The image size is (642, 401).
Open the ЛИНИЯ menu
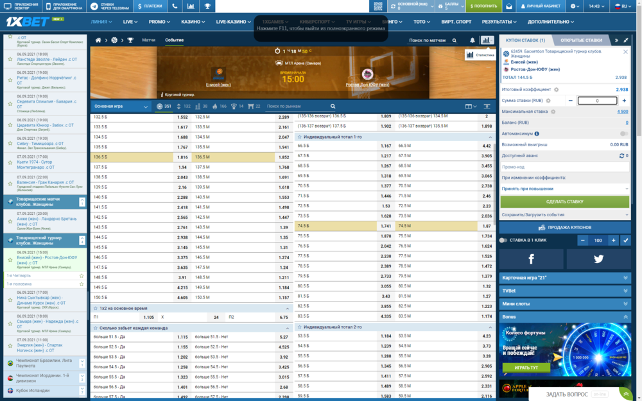[101, 22]
